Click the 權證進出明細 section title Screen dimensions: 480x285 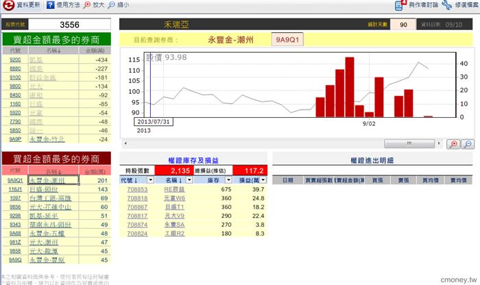(x=372, y=160)
